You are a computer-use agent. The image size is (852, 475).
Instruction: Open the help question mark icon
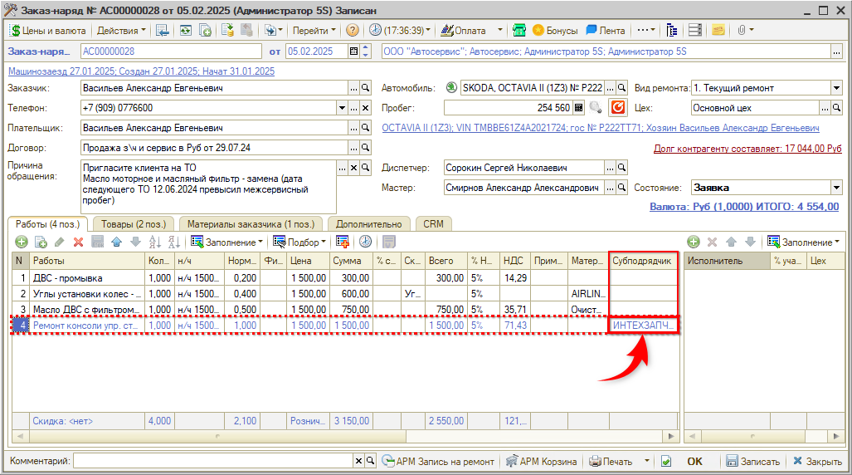353,30
